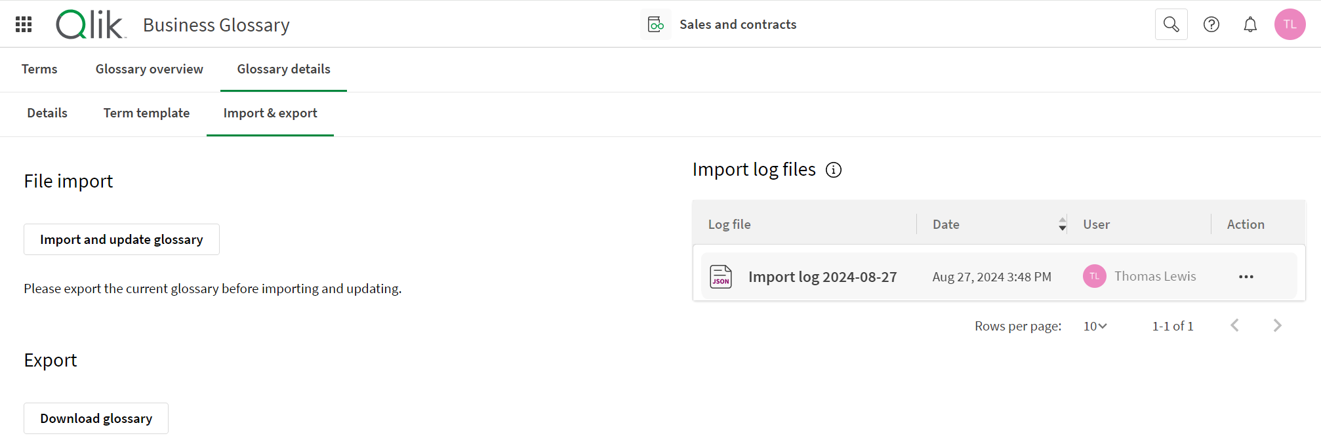
Task: Open the search magnifier
Action: pyautogui.click(x=1171, y=24)
